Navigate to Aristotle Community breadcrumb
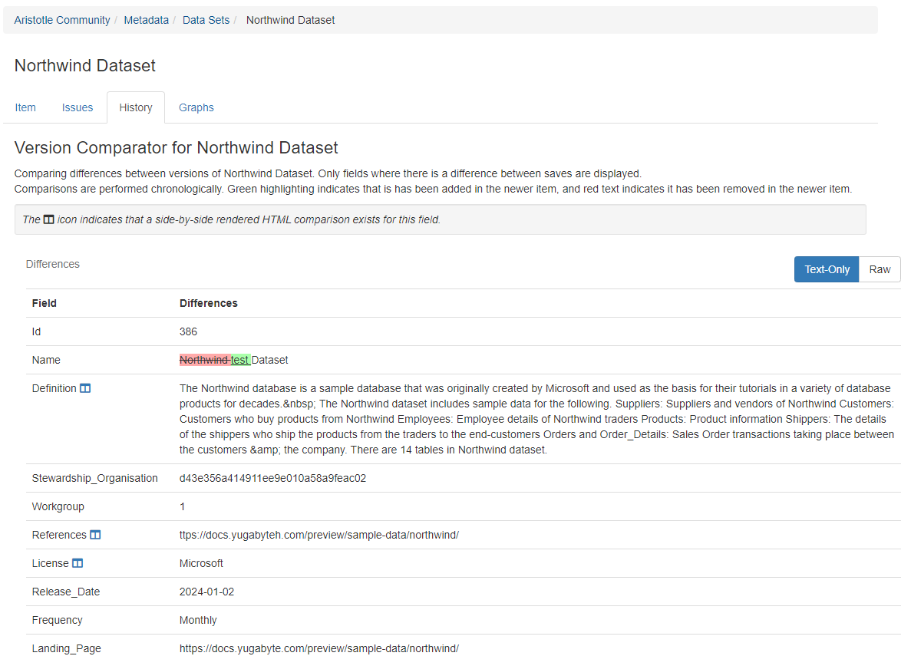911x656 pixels. point(62,20)
